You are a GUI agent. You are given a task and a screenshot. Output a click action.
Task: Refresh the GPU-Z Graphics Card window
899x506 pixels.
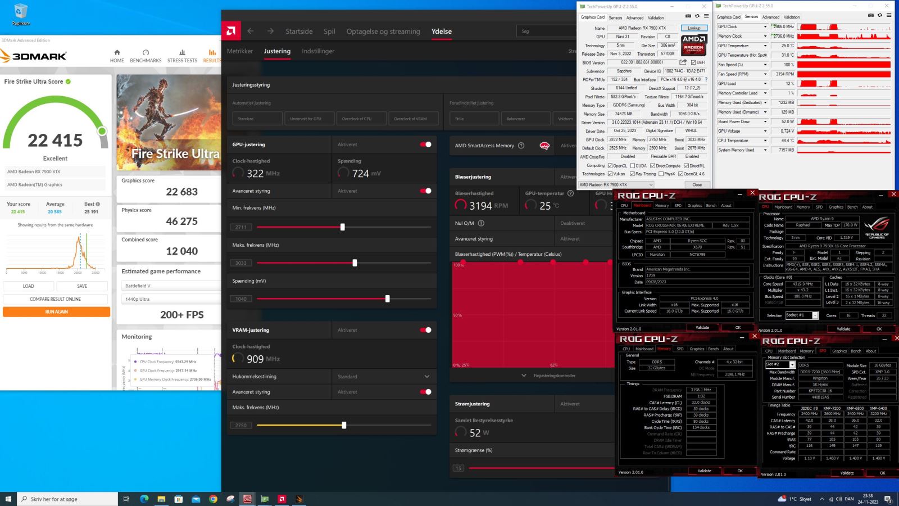coord(697,16)
